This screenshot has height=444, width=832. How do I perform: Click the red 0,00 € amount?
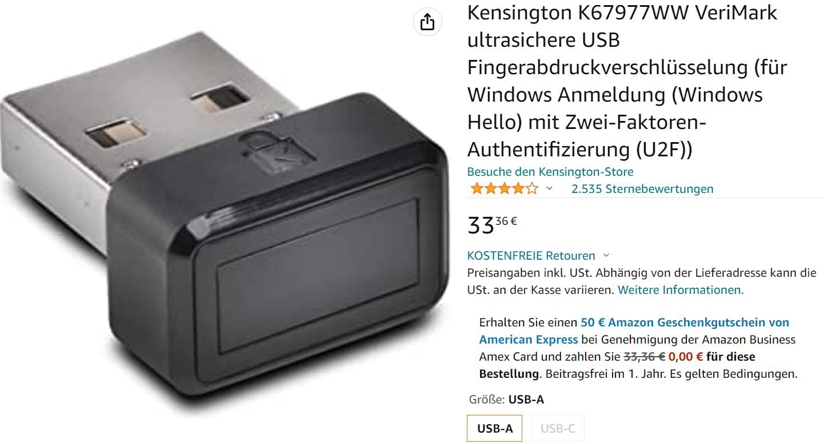686,357
